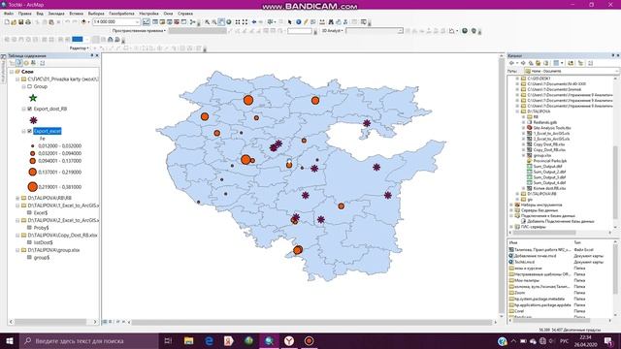This screenshot has height=349, width=621.
Task: Click the New map document icon
Action: (7, 22)
